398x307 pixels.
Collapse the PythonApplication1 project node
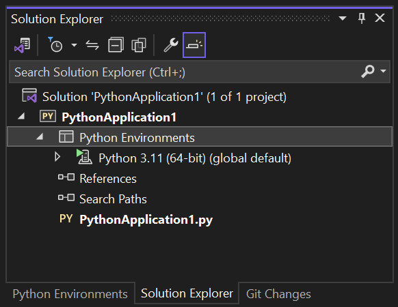(22, 117)
